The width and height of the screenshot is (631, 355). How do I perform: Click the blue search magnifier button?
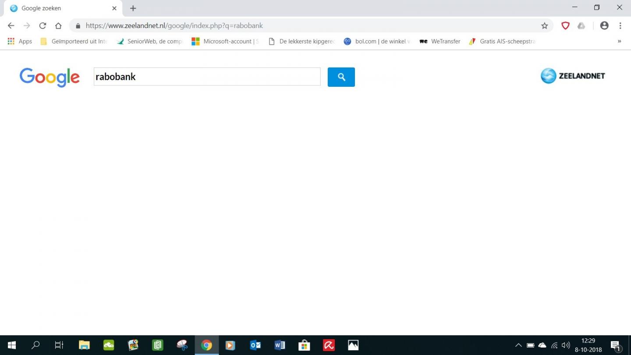(341, 77)
